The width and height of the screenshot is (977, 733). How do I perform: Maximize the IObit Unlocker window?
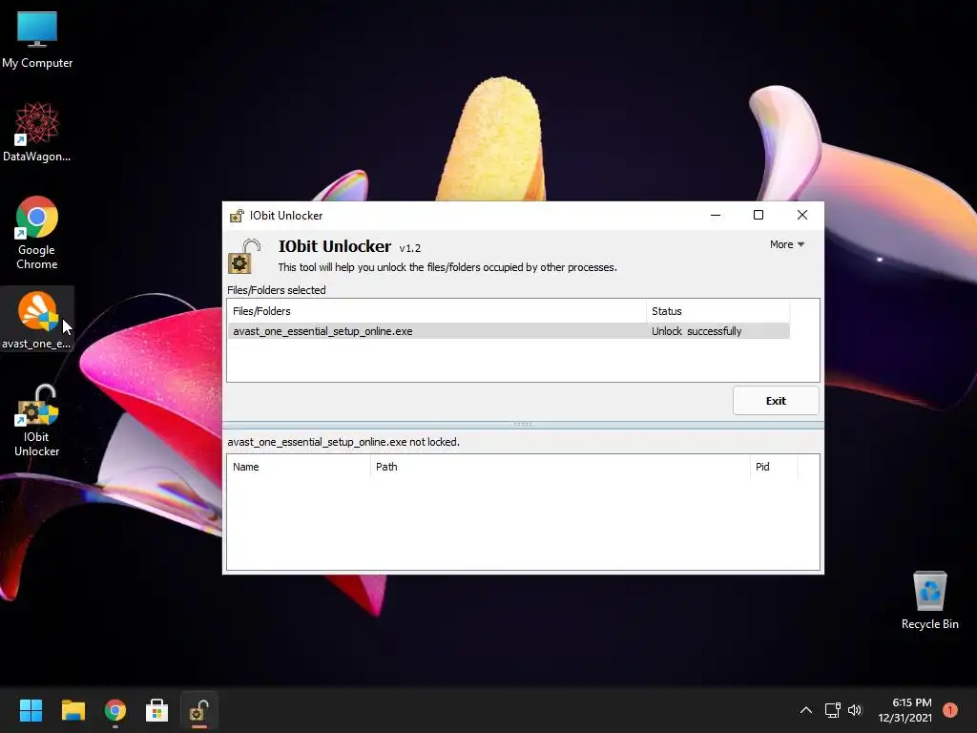(759, 215)
